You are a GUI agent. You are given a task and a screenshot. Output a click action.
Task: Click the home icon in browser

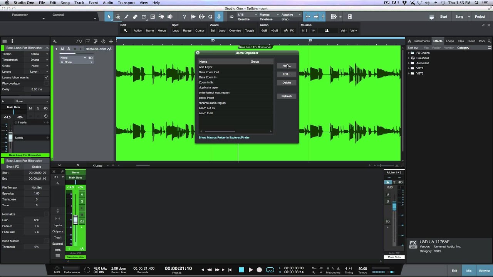409,41
